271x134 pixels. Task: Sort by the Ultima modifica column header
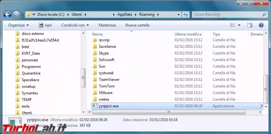[x=188, y=34]
